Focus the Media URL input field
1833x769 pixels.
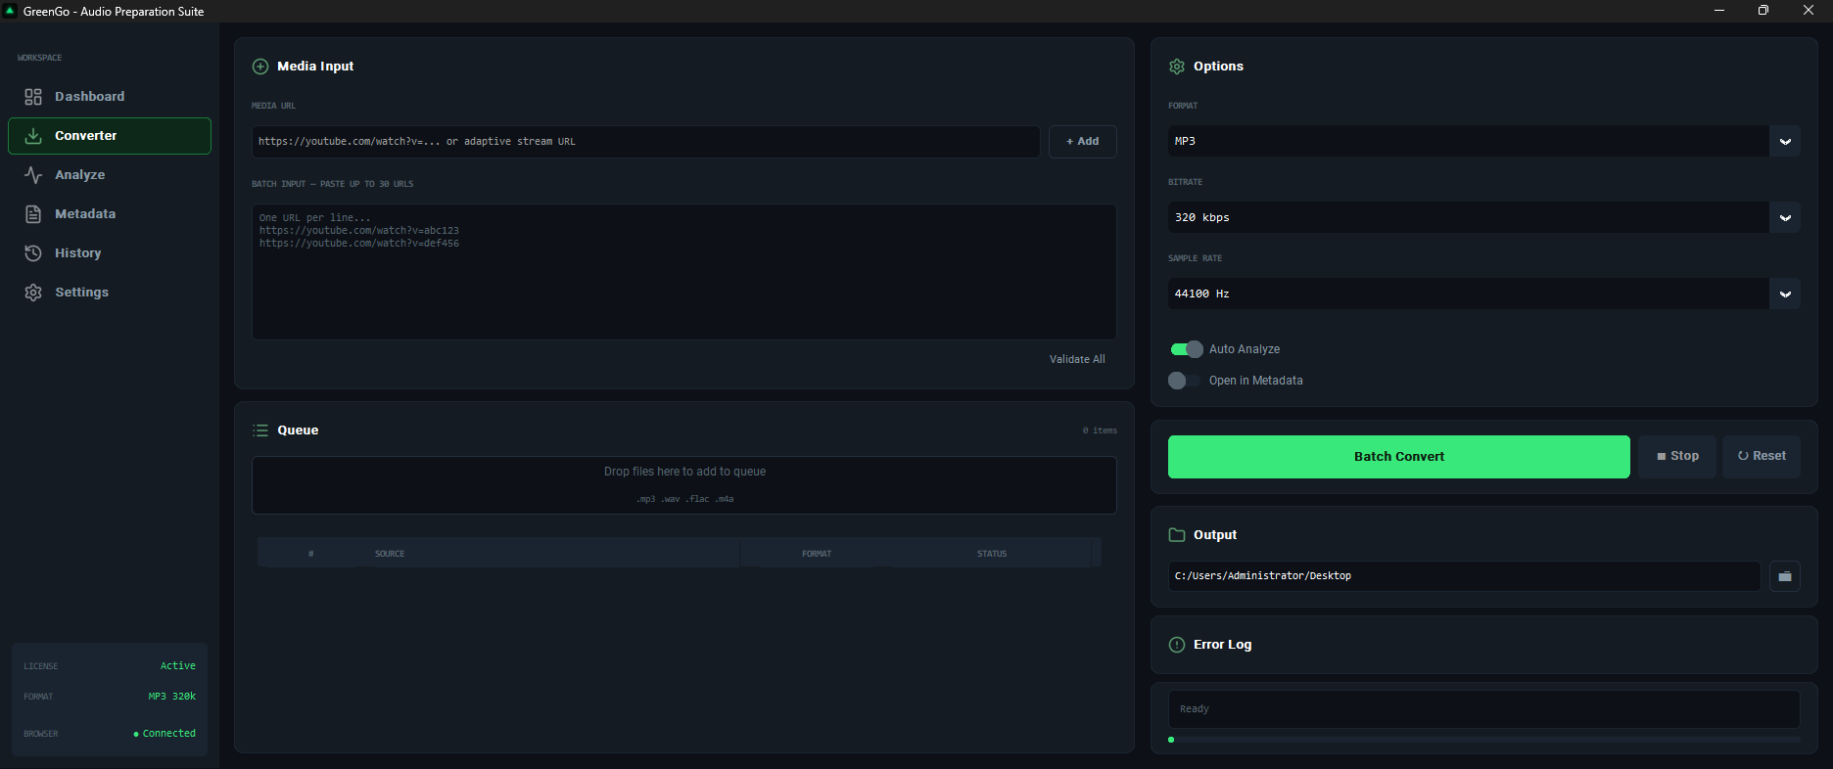pyautogui.click(x=646, y=142)
